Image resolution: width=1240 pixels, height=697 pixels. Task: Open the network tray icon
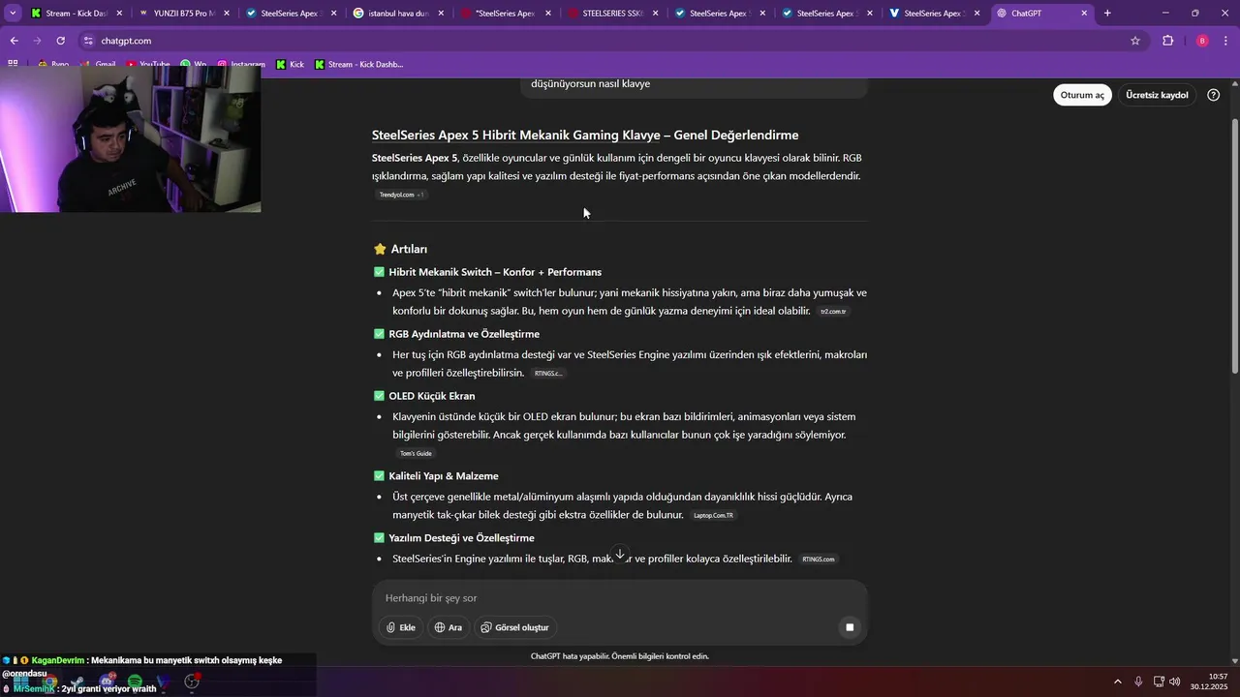click(1159, 682)
